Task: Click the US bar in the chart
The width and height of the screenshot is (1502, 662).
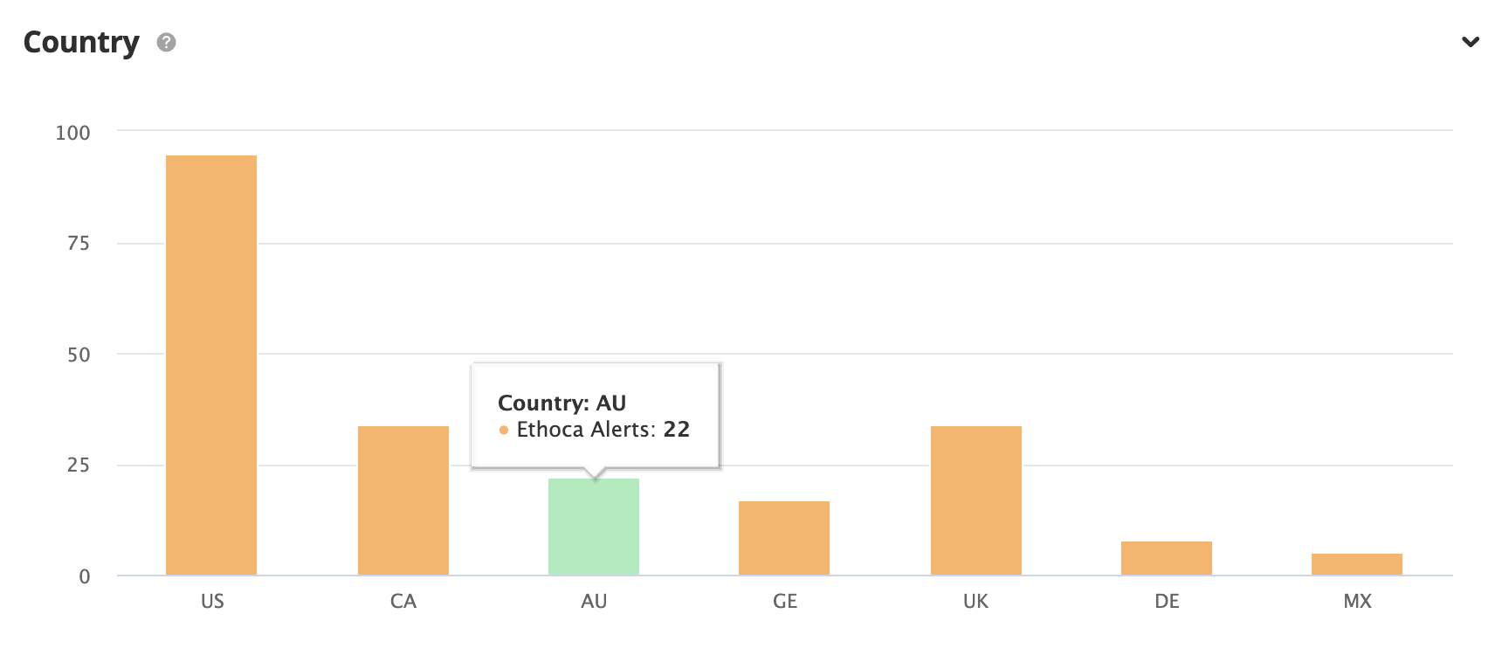Action: point(211,365)
